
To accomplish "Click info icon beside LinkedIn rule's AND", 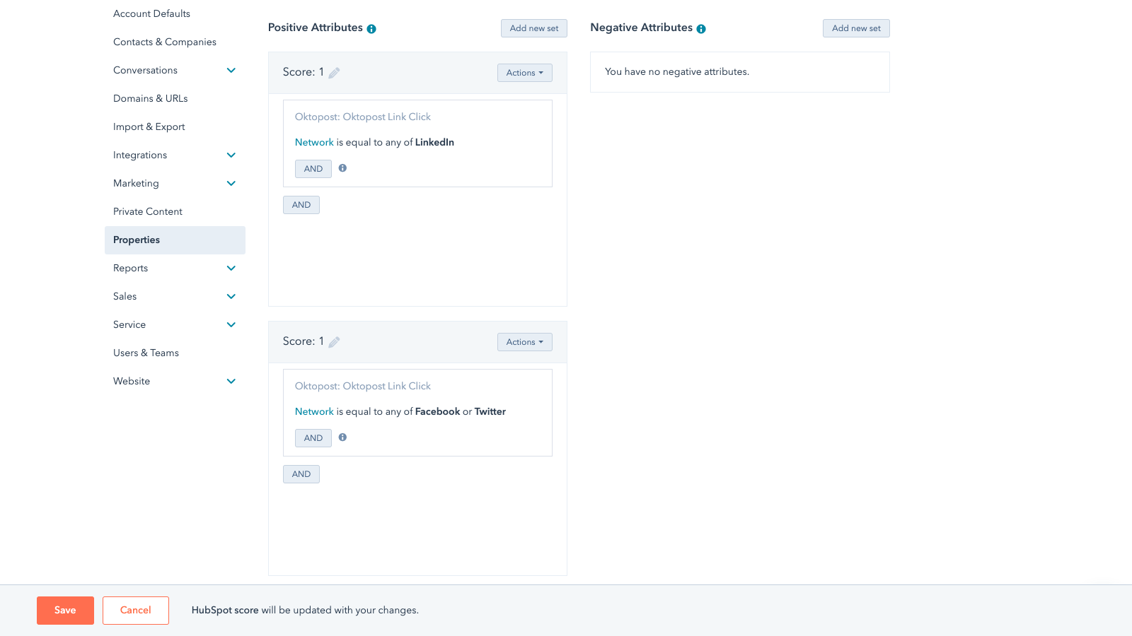I will click(342, 168).
